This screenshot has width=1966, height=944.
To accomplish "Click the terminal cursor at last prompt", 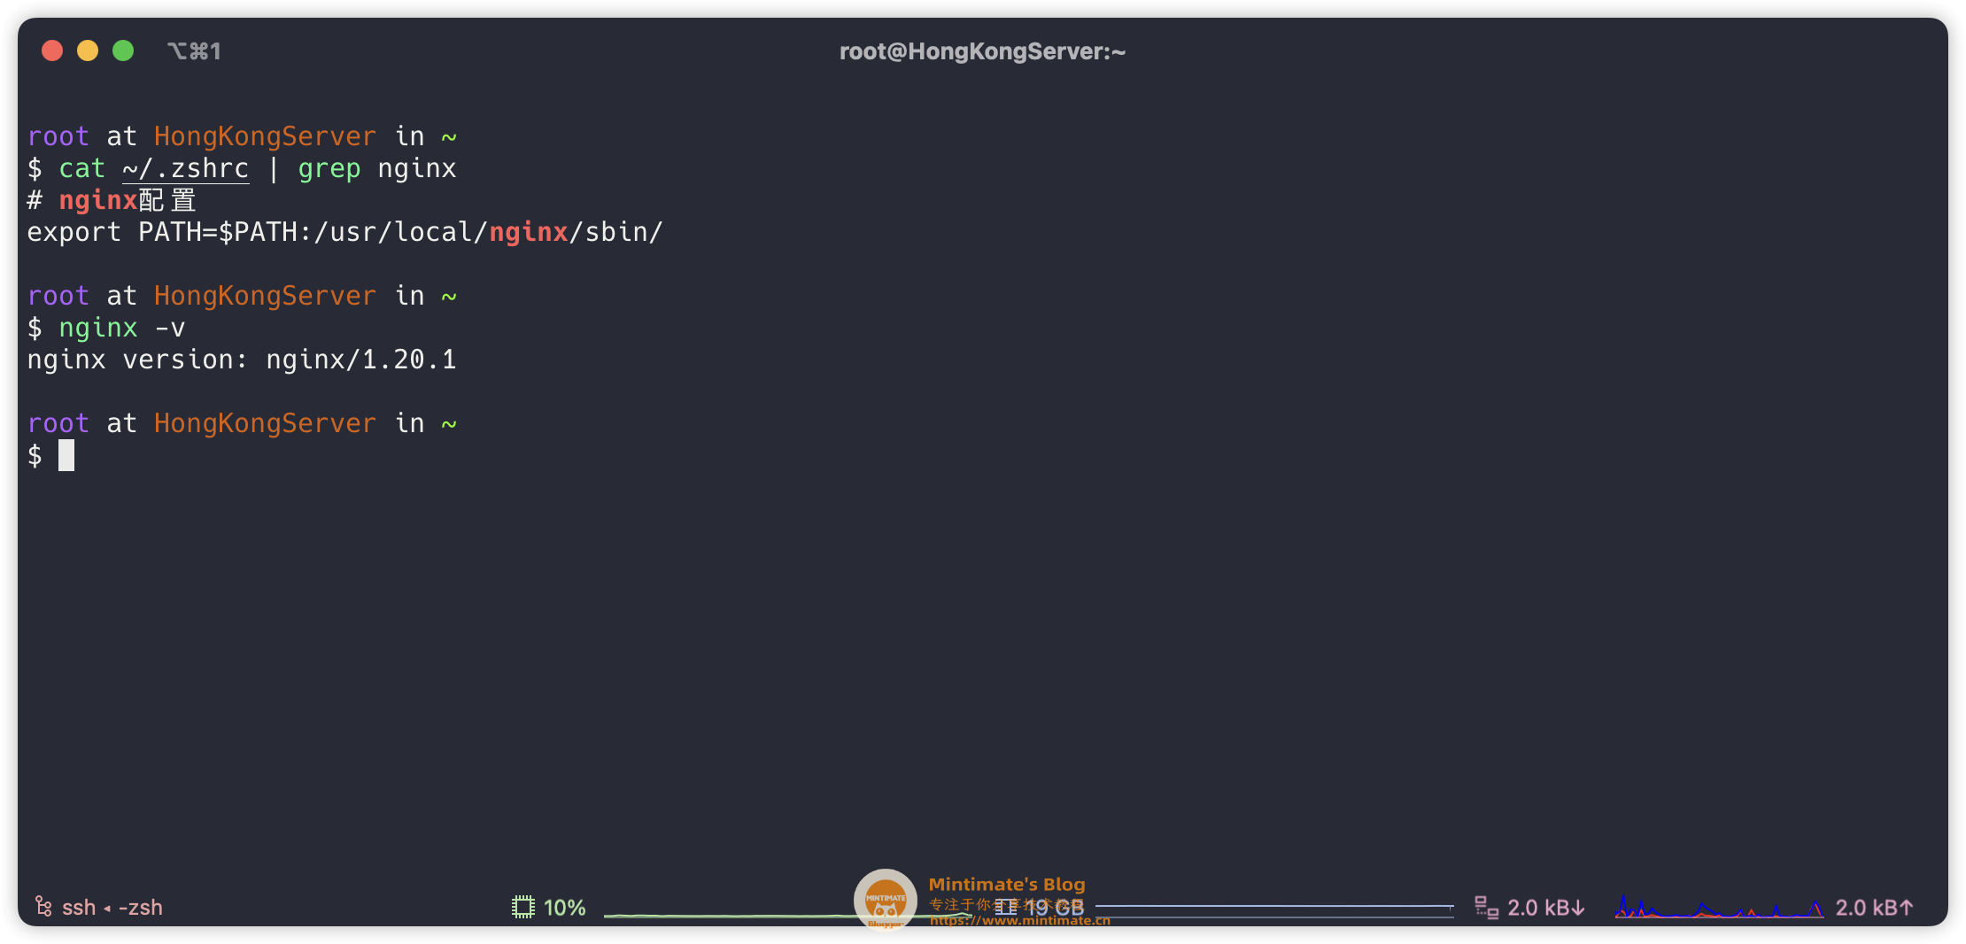I will [66, 455].
